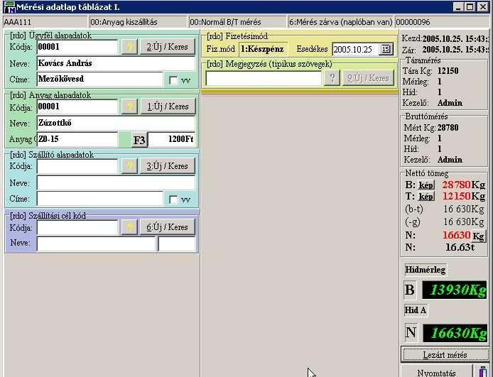Click the Szállítási cél Neve field
Screen dimensions: 493x377
pos(96,244)
